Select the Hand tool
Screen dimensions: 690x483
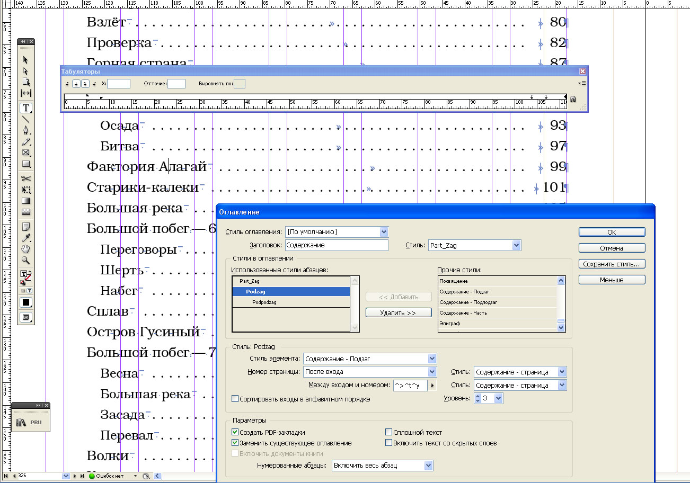(x=25, y=249)
